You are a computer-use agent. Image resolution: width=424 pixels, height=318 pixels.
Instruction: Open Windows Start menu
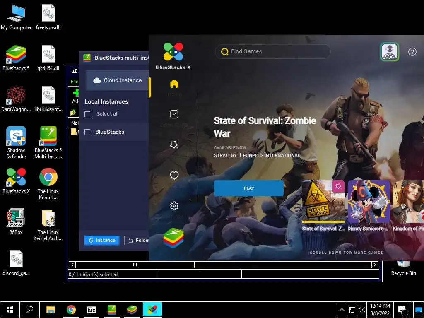coord(10,310)
